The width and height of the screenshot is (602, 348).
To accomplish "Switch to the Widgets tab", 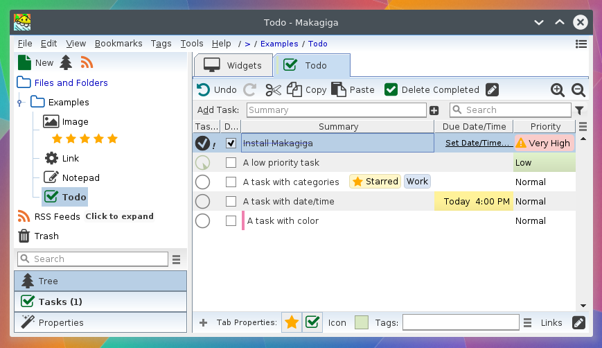I will (x=233, y=65).
